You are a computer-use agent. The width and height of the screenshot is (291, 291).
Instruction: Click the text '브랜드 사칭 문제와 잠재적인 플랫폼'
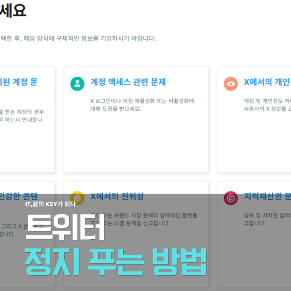[155, 215]
